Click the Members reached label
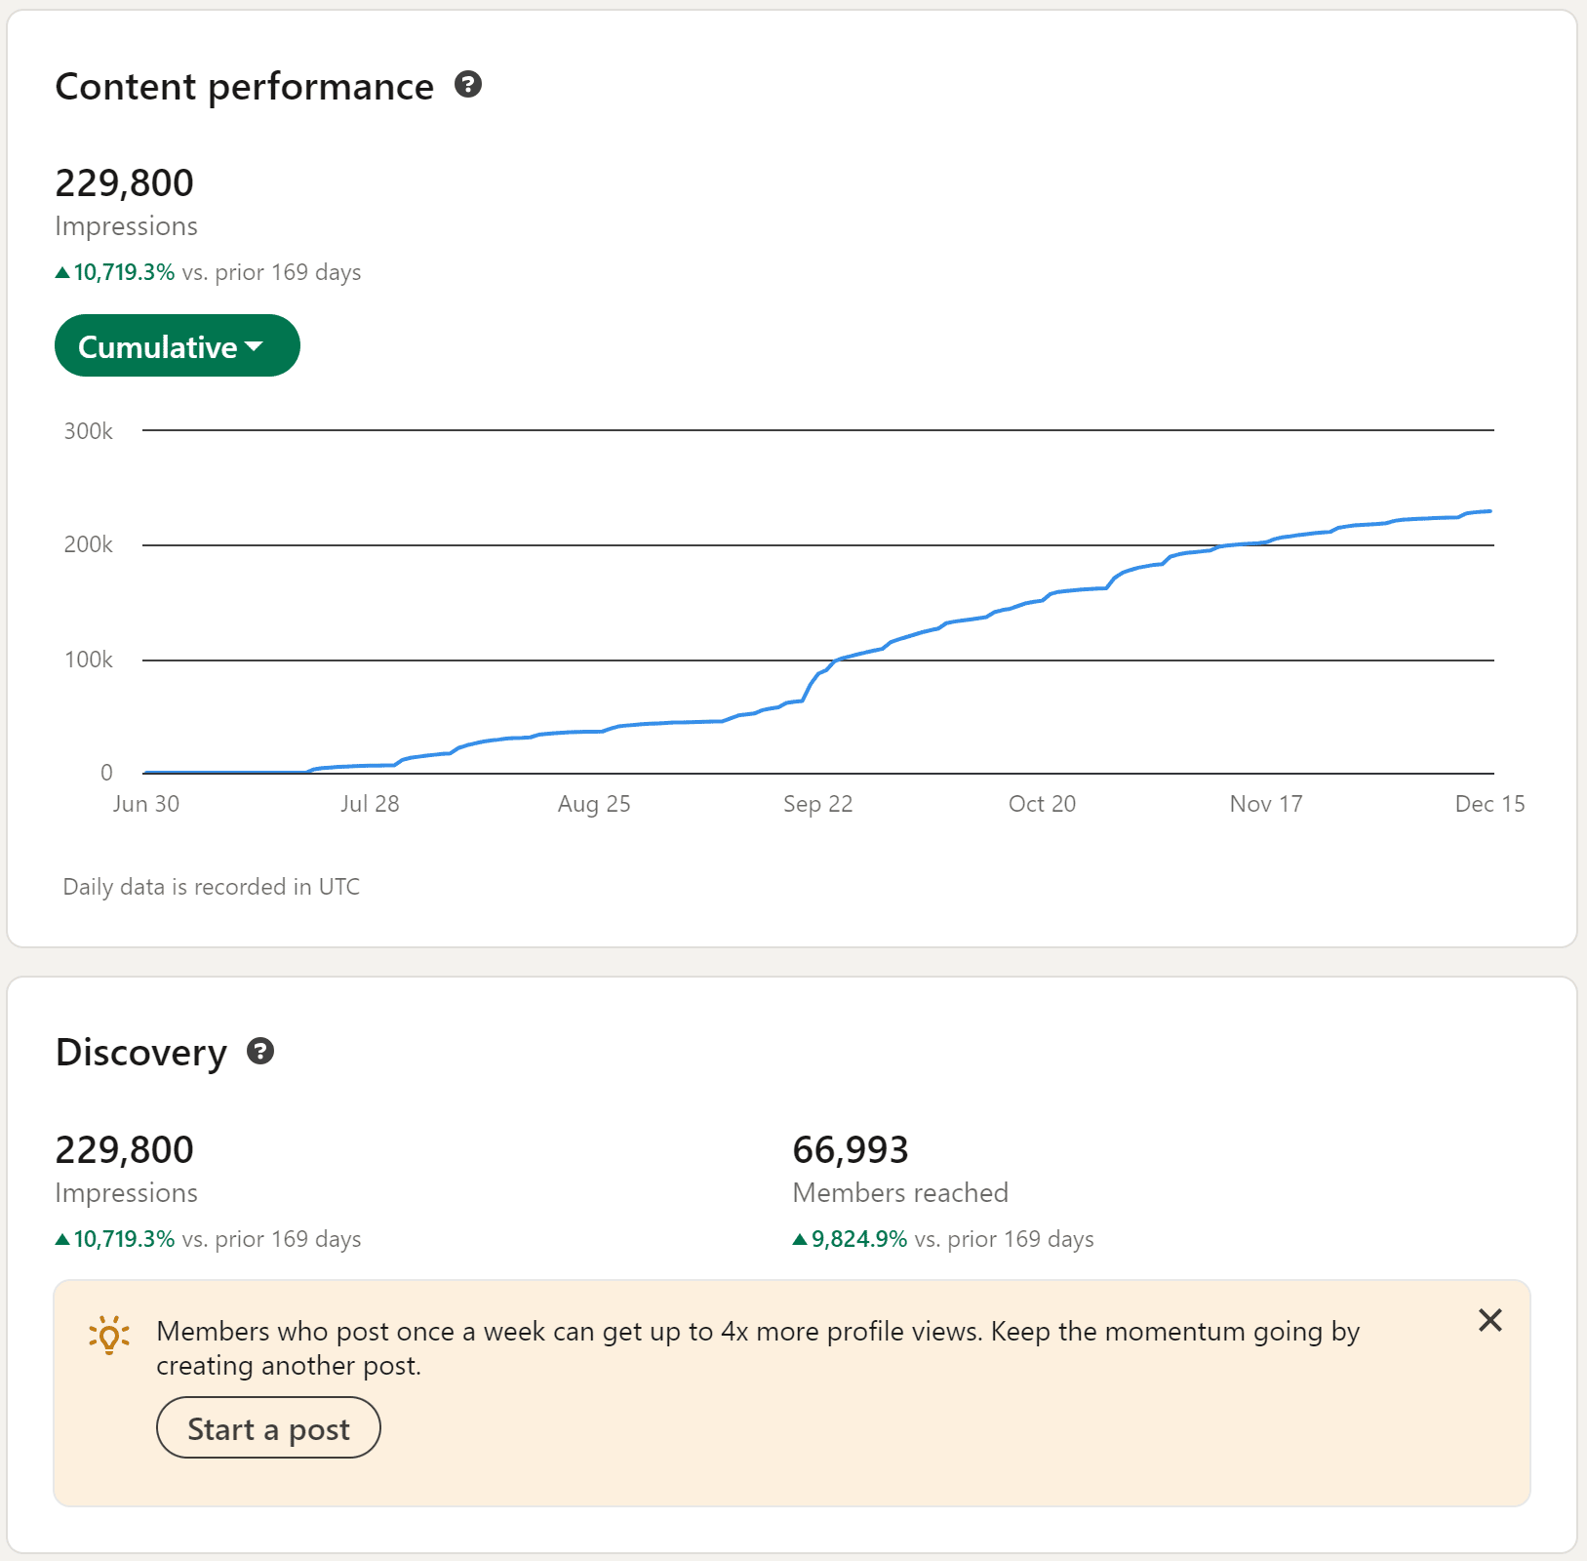The height and width of the screenshot is (1561, 1587). click(899, 1193)
